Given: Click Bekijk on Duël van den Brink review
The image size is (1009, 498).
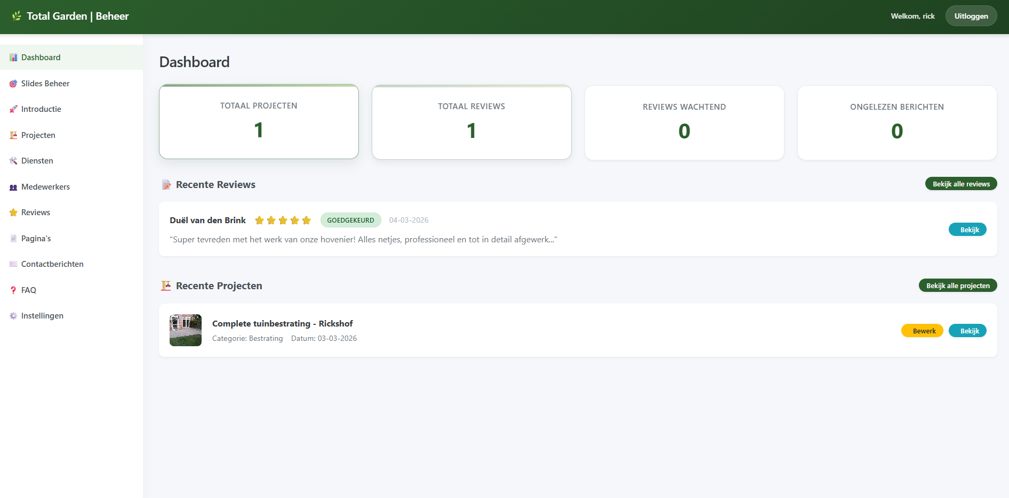Looking at the screenshot, I should pos(967,230).
